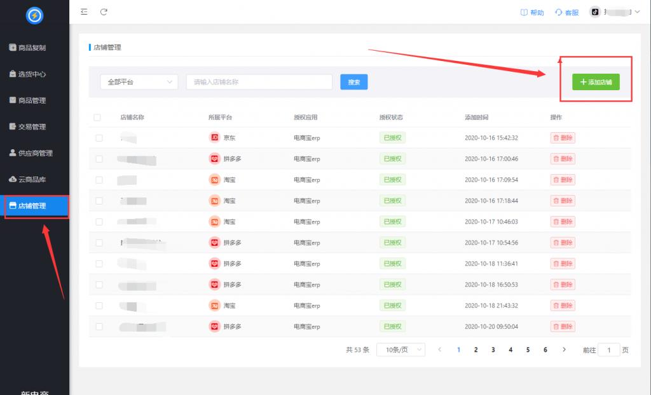Click the 供应商管理 person icon in sidebar
This screenshot has height=395, width=651.
(13, 153)
